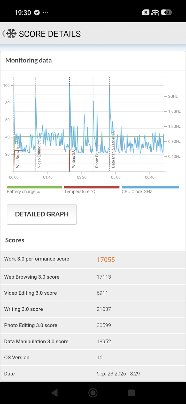Select the Writing 3.0 score row
This screenshot has width=186, height=404.
pyautogui.click(x=93, y=309)
